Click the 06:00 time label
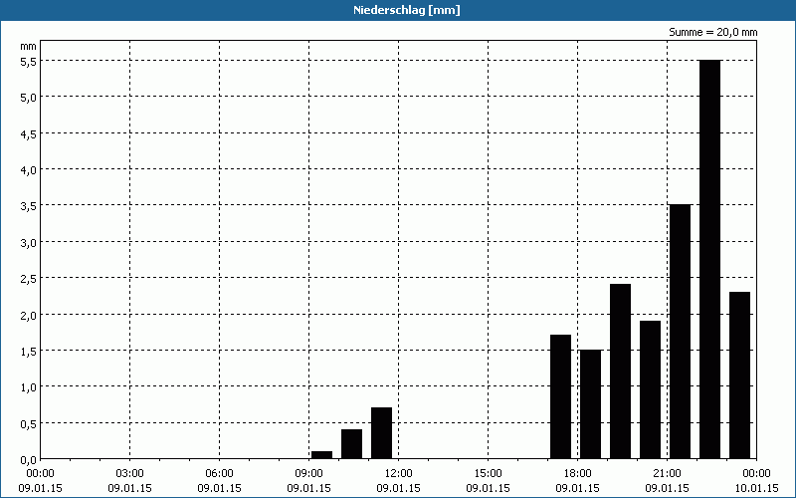 (219, 474)
